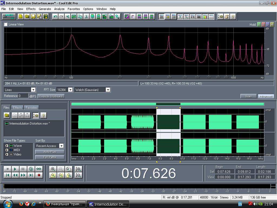Screen dimensions: 277x208
Task: Click the Undo arrow in the toolbar
Action: pos(55,17)
